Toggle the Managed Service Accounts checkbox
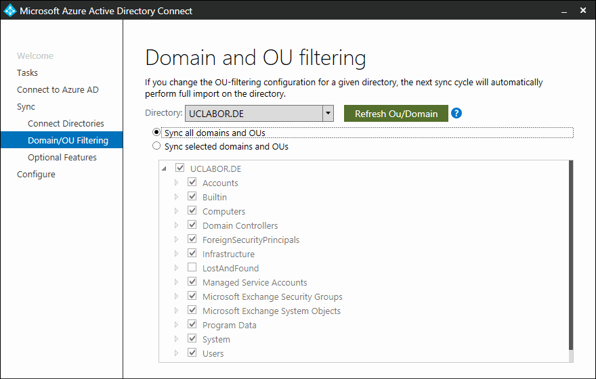 coord(192,282)
